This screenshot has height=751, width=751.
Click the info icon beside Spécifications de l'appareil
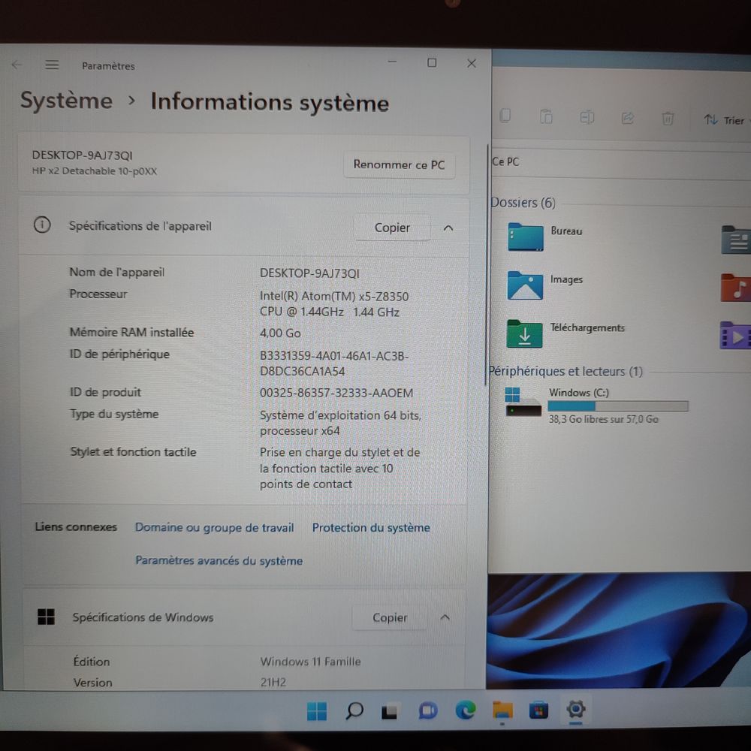coord(42,224)
